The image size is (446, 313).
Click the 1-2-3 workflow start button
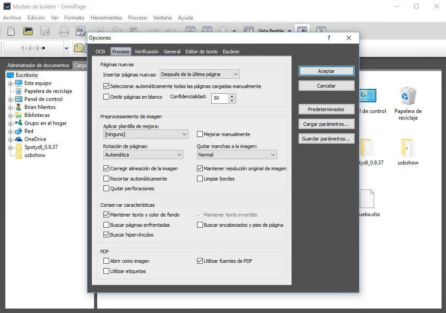(33, 48)
